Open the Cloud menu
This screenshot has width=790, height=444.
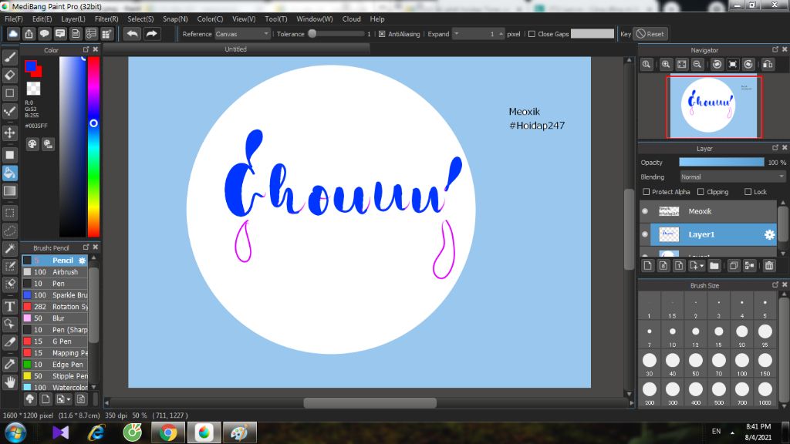(351, 18)
